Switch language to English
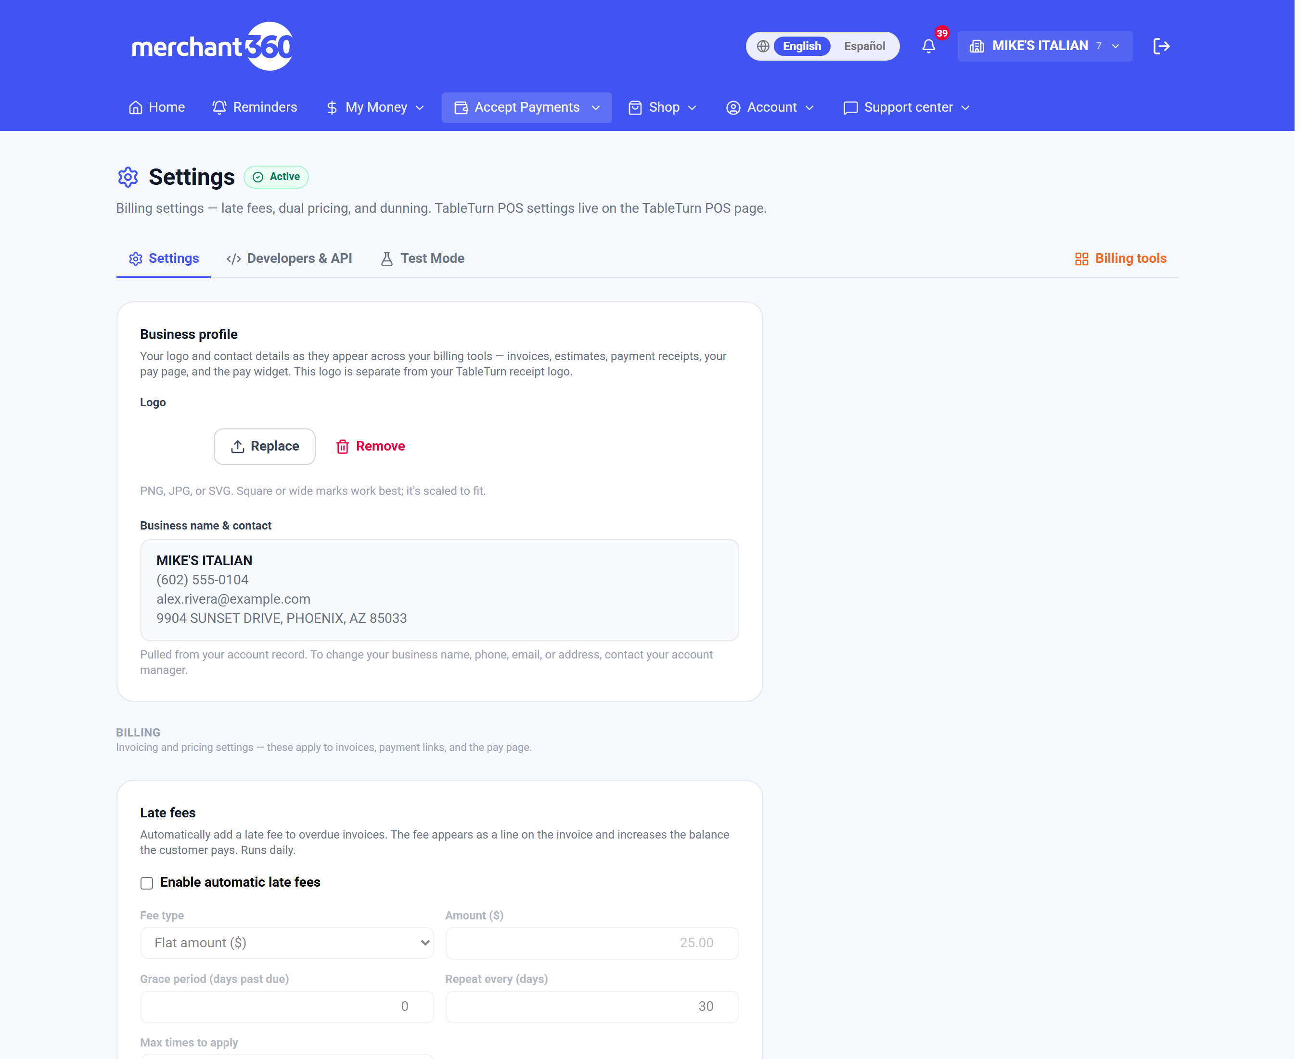This screenshot has height=1059, width=1309. (x=801, y=46)
